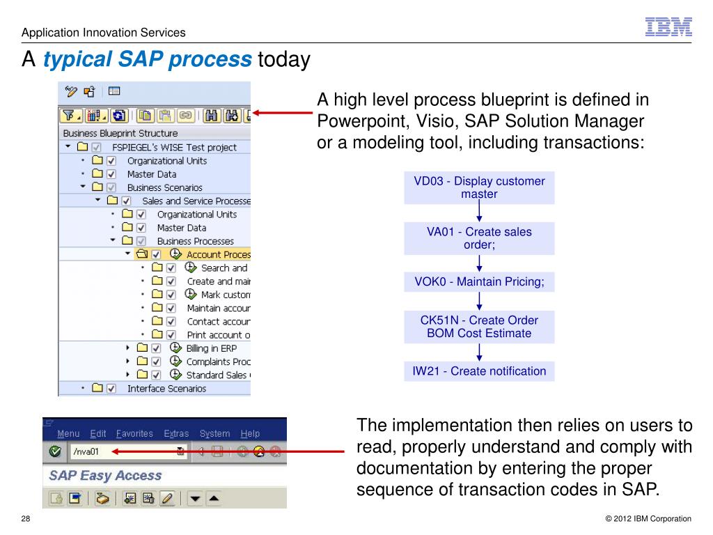Image resolution: width=713 pixels, height=535 pixels.
Task: Toggle checkbox for Search and row
Action: pyautogui.click(x=171, y=268)
